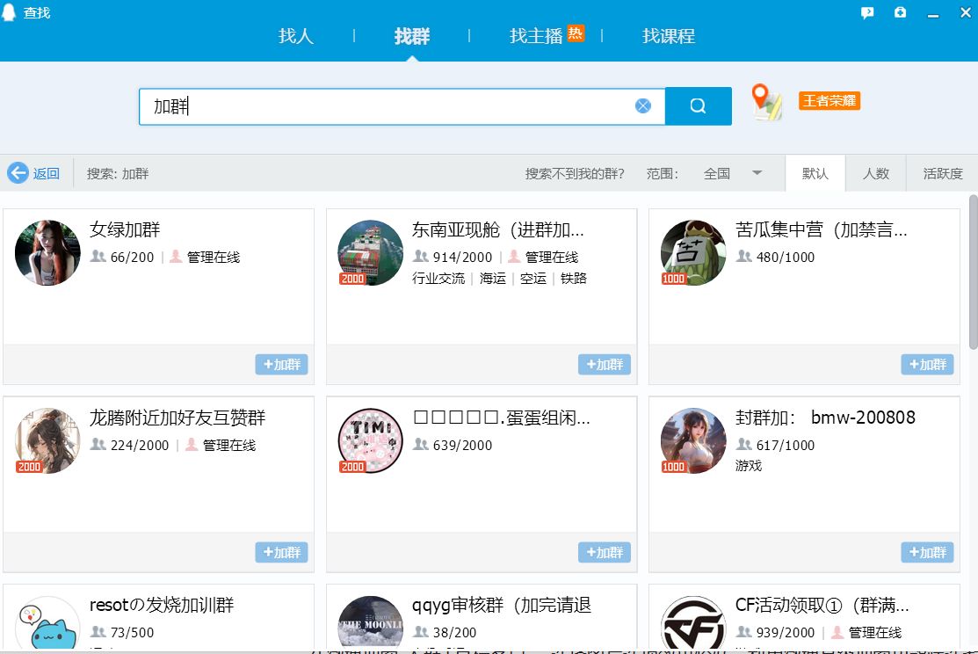This screenshot has height=654, width=978.
Task: Open 封群加 bmw-200808 group avatar
Action: point(693,440)
